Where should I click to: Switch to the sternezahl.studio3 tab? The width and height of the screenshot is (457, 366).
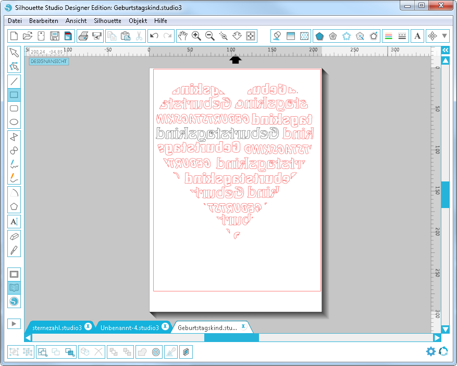(57, 327)
